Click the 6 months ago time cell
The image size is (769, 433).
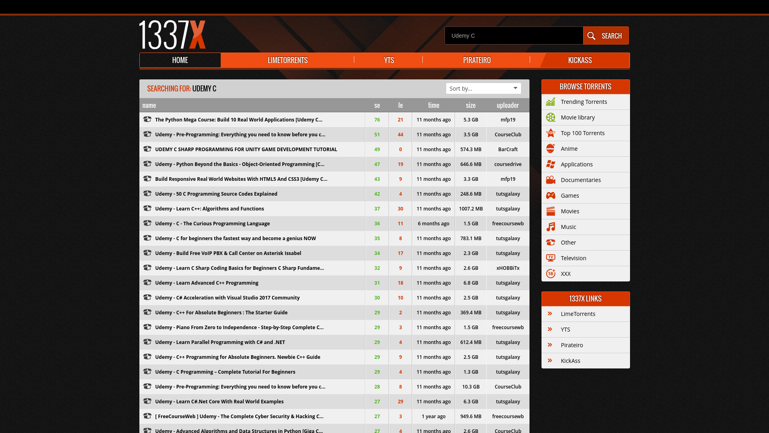[x=434, y=224]
